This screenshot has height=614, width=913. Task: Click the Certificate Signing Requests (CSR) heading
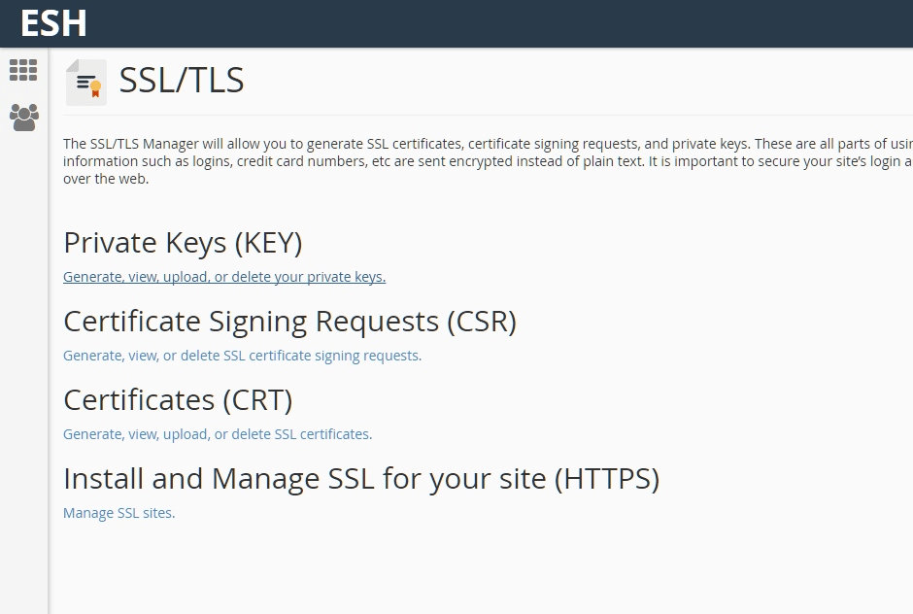coord(290,321)
